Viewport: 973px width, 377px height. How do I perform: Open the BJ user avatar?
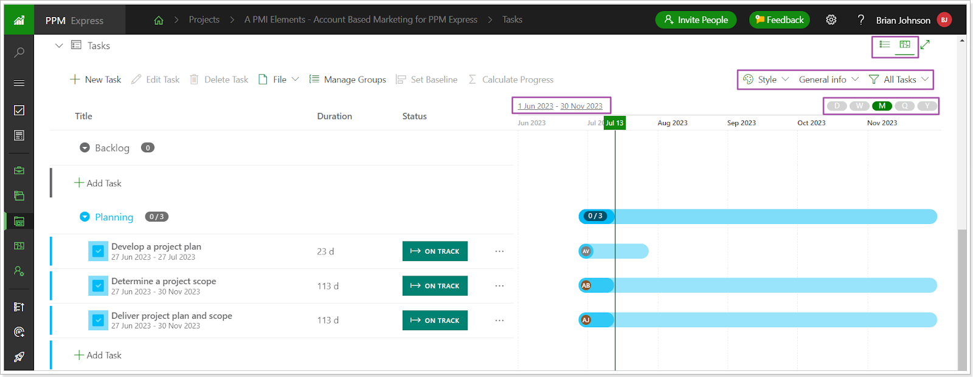pos(944,20)
